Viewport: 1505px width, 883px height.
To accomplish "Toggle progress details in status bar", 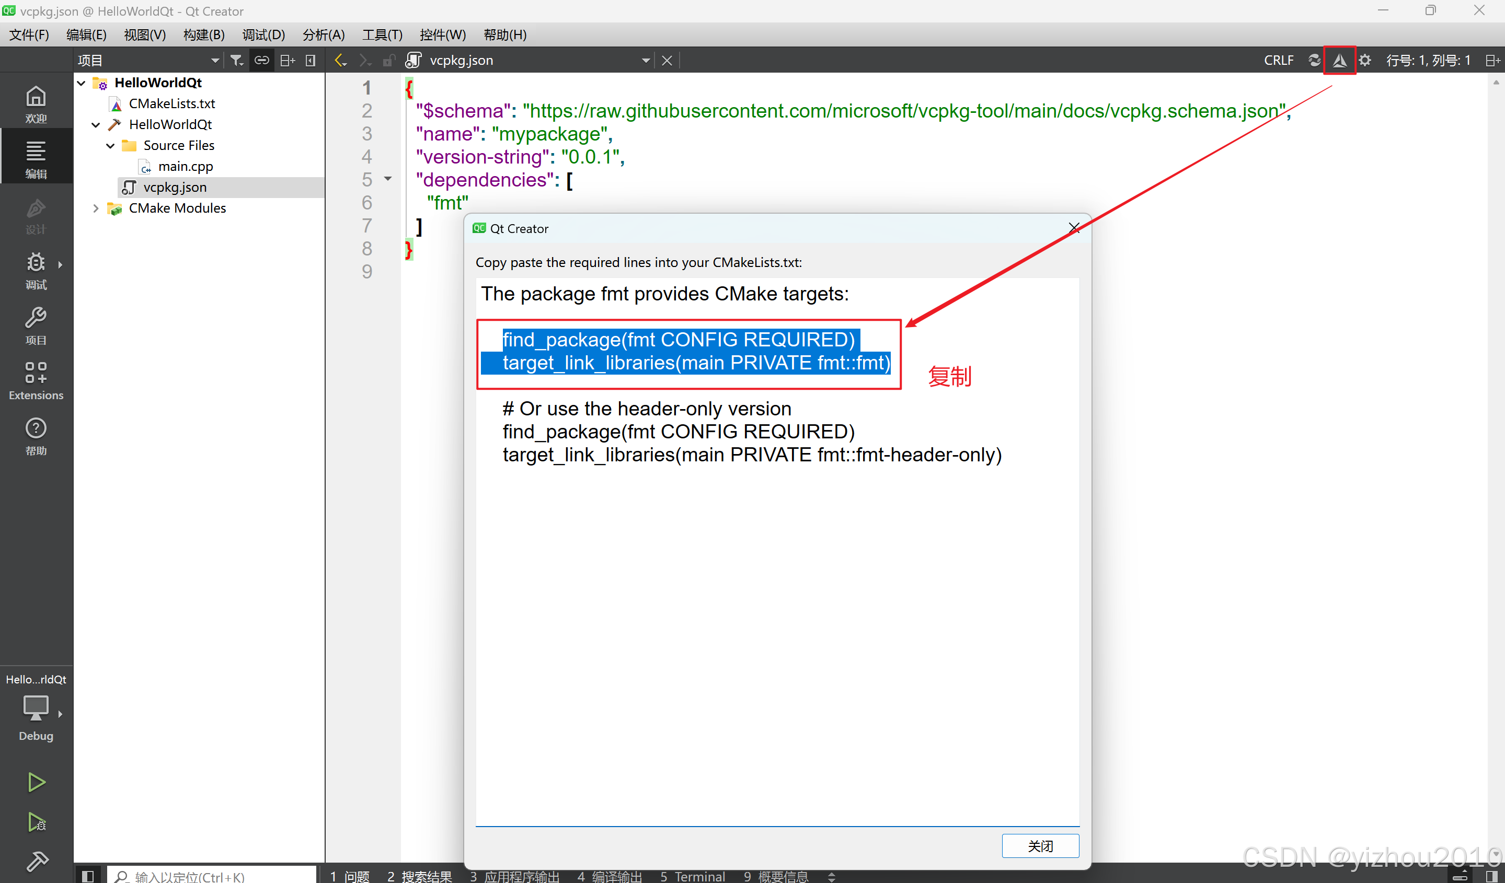I will (x=1460, y=876).
